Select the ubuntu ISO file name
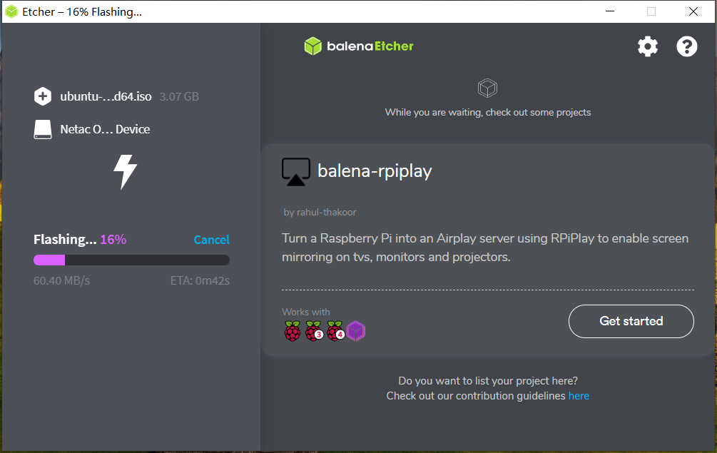The width and height of the screenshot is (717, 453). coord(106,96)
